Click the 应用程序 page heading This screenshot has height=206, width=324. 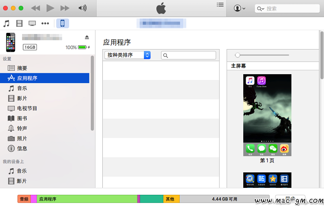coord(117,42)
